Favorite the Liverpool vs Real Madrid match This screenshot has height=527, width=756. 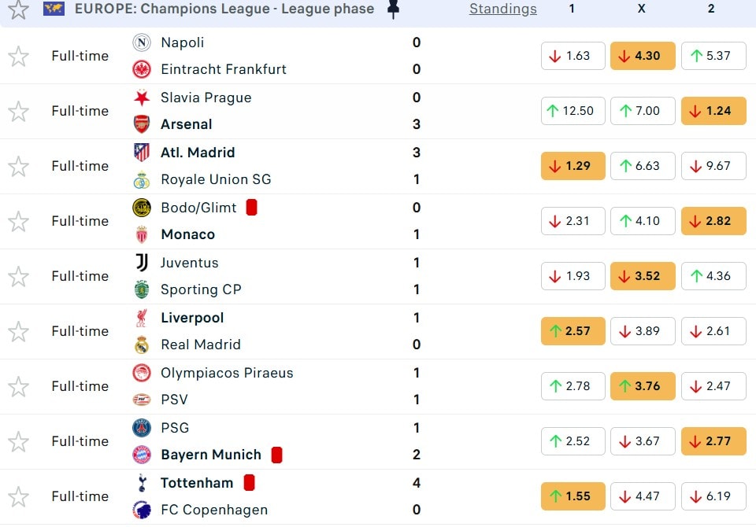point(18,331)
